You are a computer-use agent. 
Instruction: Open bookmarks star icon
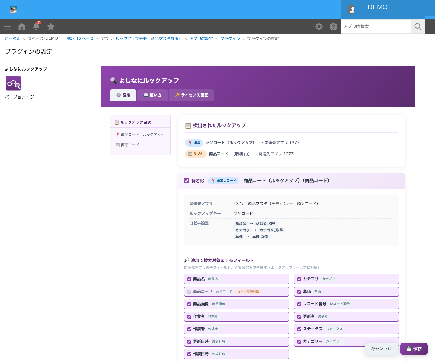click(51, 27)
